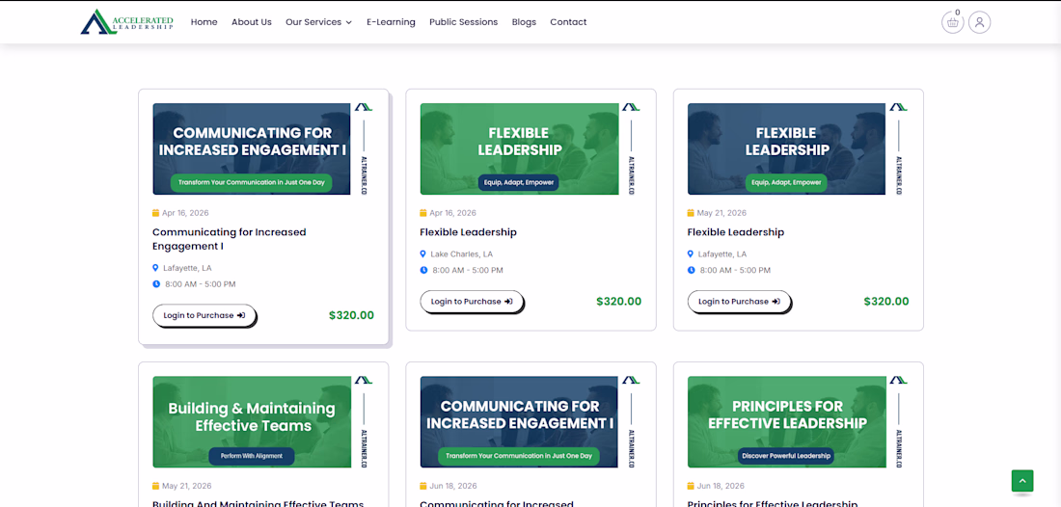
Task: Open Jun 18 Communicating for Increased Engagement banner
Action: (x=530, y=422)
